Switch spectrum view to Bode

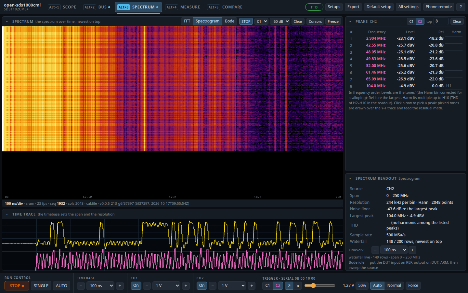(230, 21)
